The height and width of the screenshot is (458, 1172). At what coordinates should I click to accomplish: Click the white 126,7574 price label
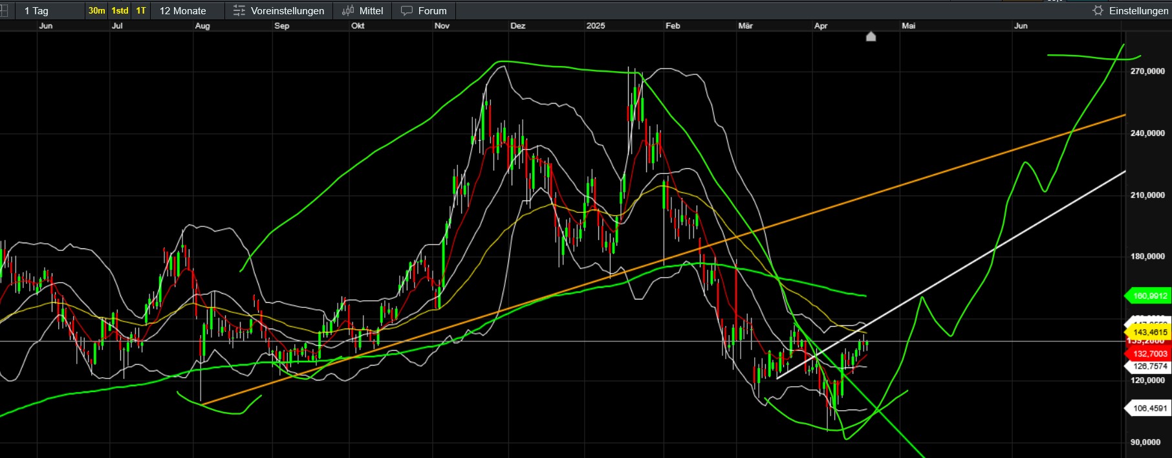tap(1149, 367)
